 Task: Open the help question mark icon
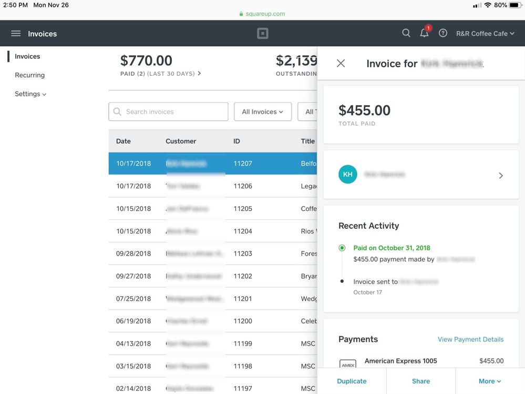tap(443, 33)
